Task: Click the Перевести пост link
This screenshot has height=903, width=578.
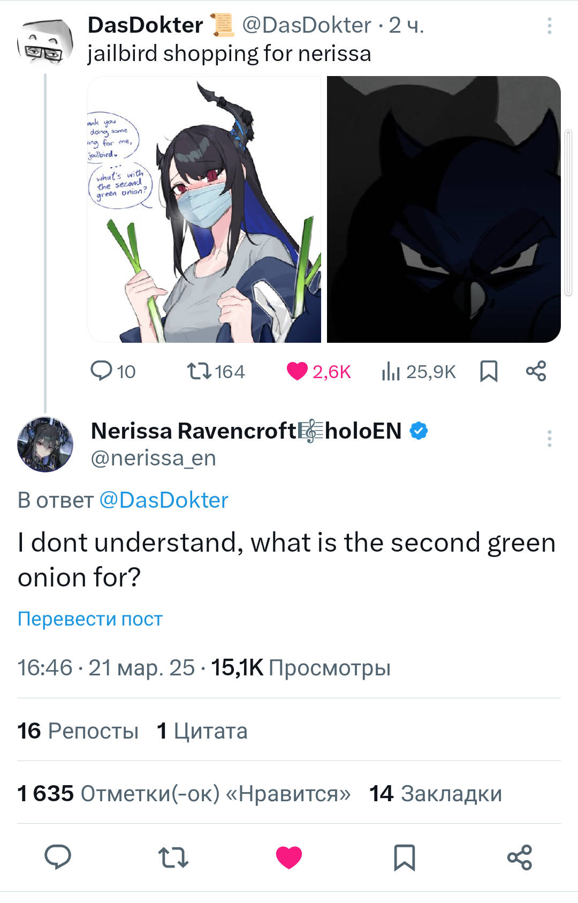Action: click(x=90, y=619)
